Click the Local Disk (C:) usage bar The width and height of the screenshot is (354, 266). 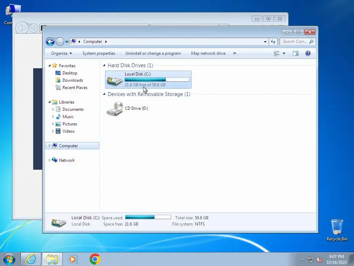(157, 79)
